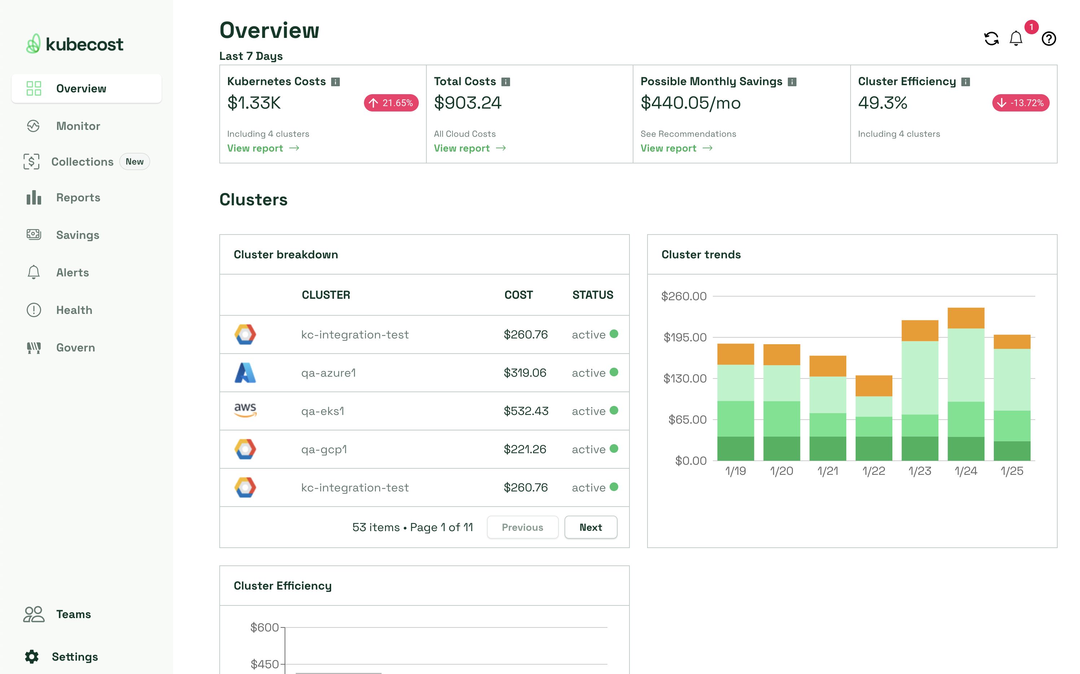Click Next page in cluster breakdown
Image resolution: width=1080 pixels, height=674 pixels.
pyautogui.click(x=591, y=528)
